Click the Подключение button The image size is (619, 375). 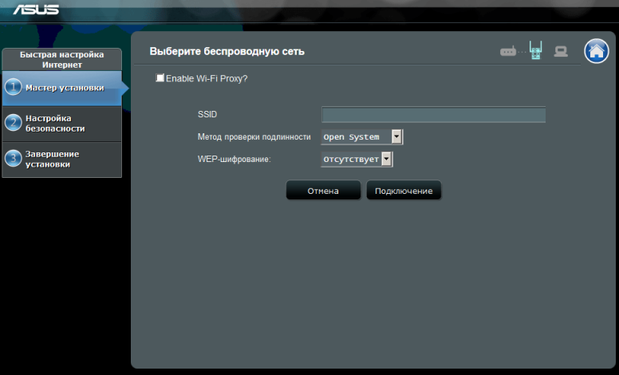click(x=404, y=191)
